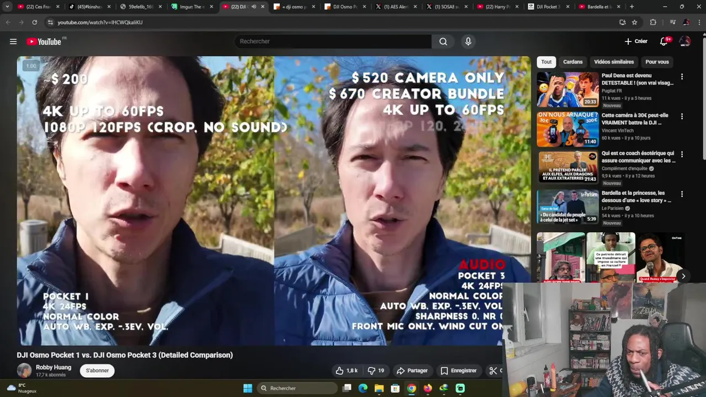The height and width of the screenshot is (397, 706).
Task: Open options for Cette caméra à 30€ video
Action: pos(682,116)
